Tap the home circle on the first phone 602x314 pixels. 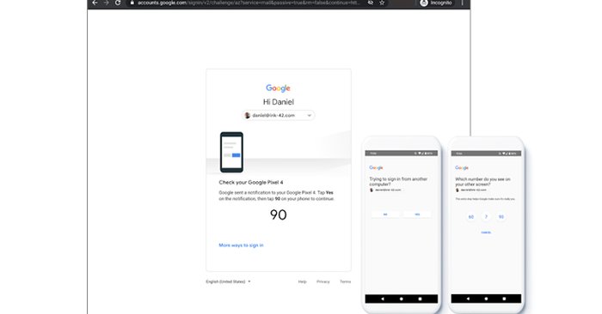tap(402, 299)
